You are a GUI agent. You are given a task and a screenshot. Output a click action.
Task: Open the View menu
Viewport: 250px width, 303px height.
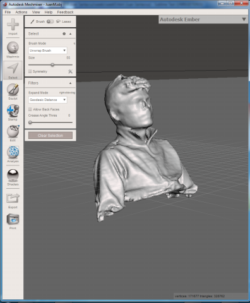[x=36, y=12]
